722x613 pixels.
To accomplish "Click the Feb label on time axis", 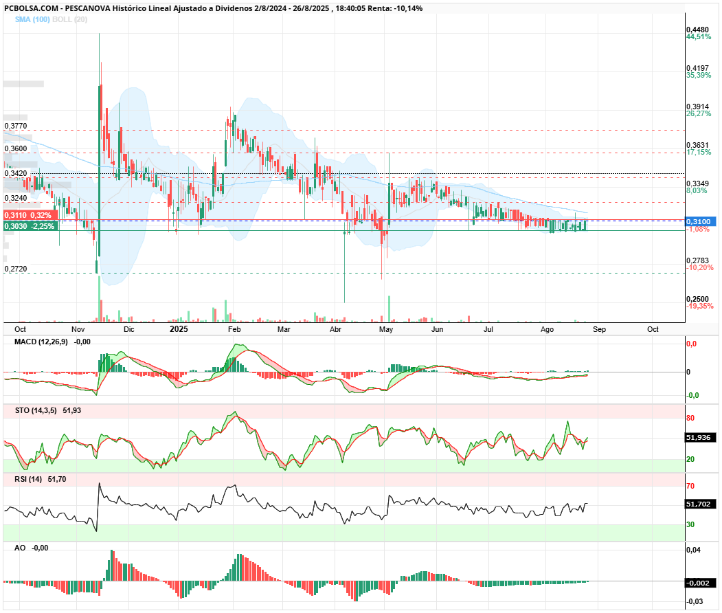I will point(234,329).
